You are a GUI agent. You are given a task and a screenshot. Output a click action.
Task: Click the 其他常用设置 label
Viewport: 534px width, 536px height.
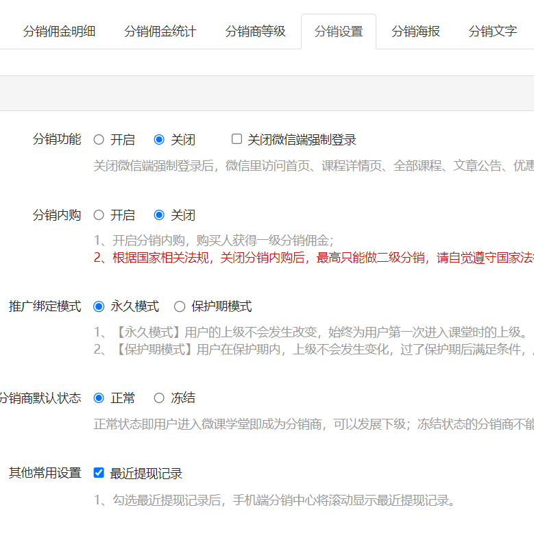[x=45, y=473]
